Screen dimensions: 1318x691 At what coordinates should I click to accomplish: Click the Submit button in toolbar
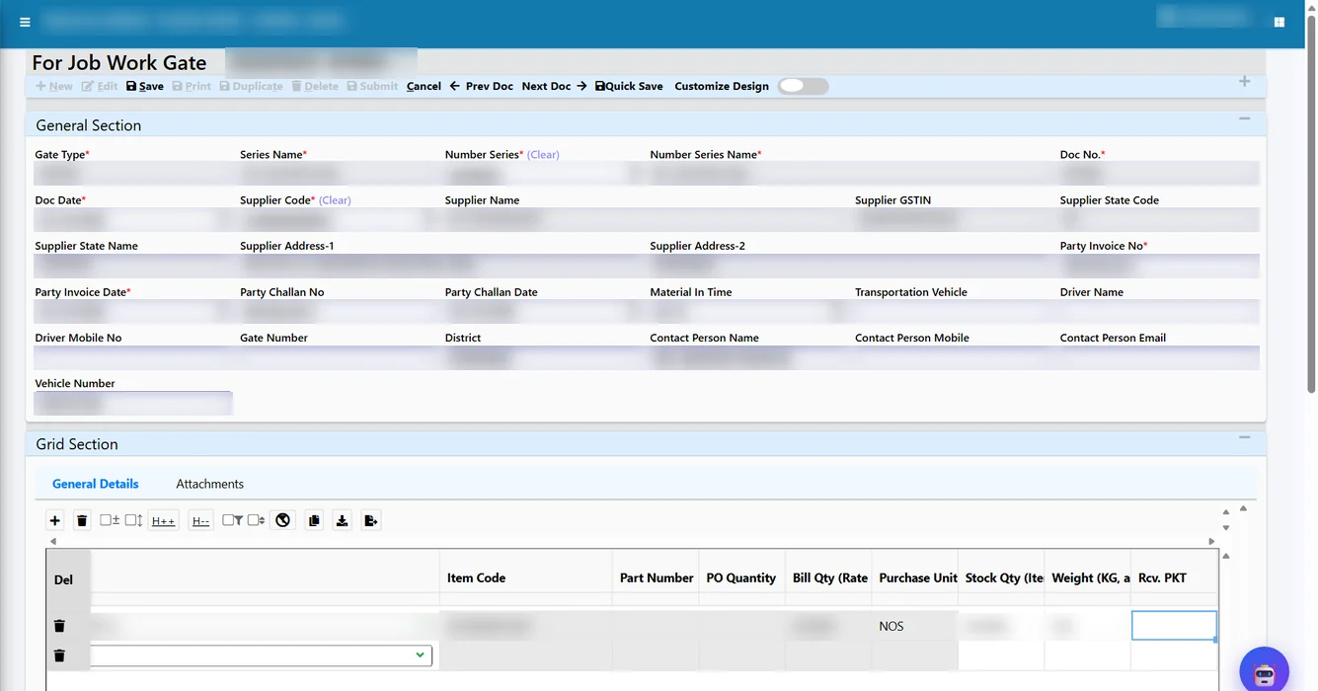pyautogui.click(x=372, y=86)
